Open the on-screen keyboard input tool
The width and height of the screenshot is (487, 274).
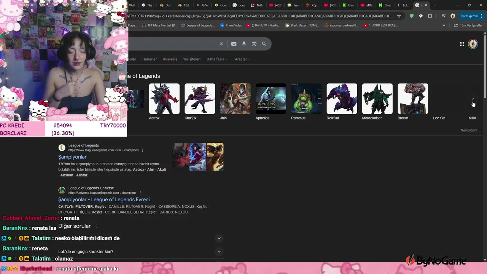pyautogui.click(x=234, y=44)
